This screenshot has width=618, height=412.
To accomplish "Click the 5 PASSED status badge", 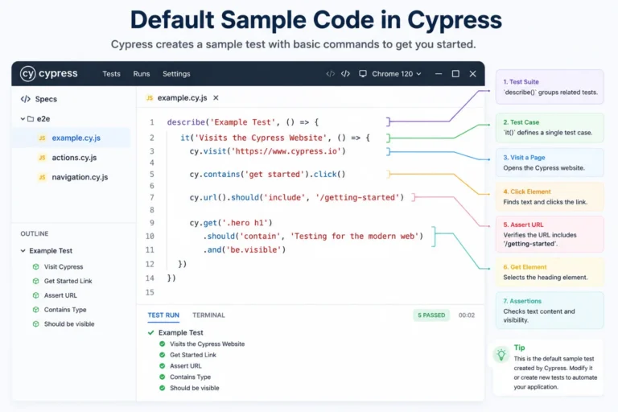I will pos(431,315).
